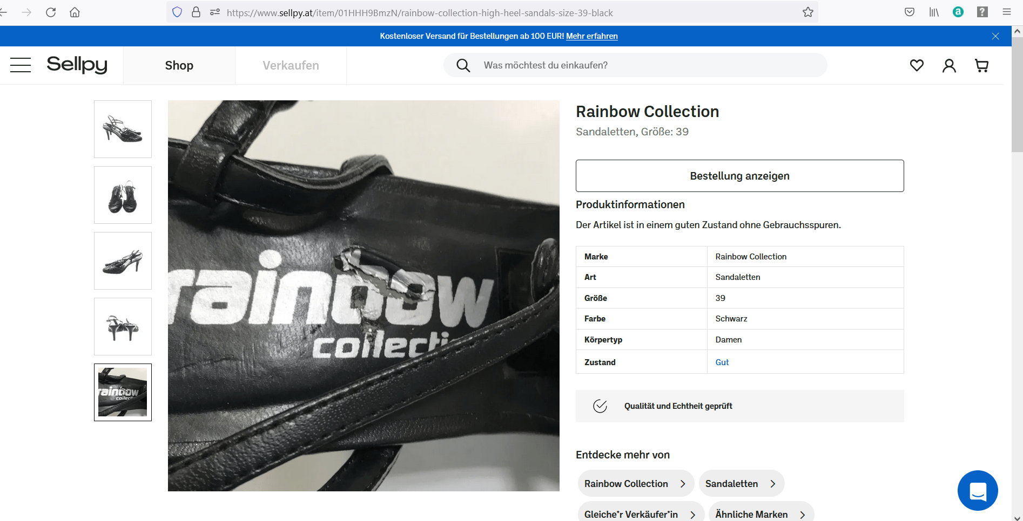Open the question mark extension icon

[x=982, y=12]
